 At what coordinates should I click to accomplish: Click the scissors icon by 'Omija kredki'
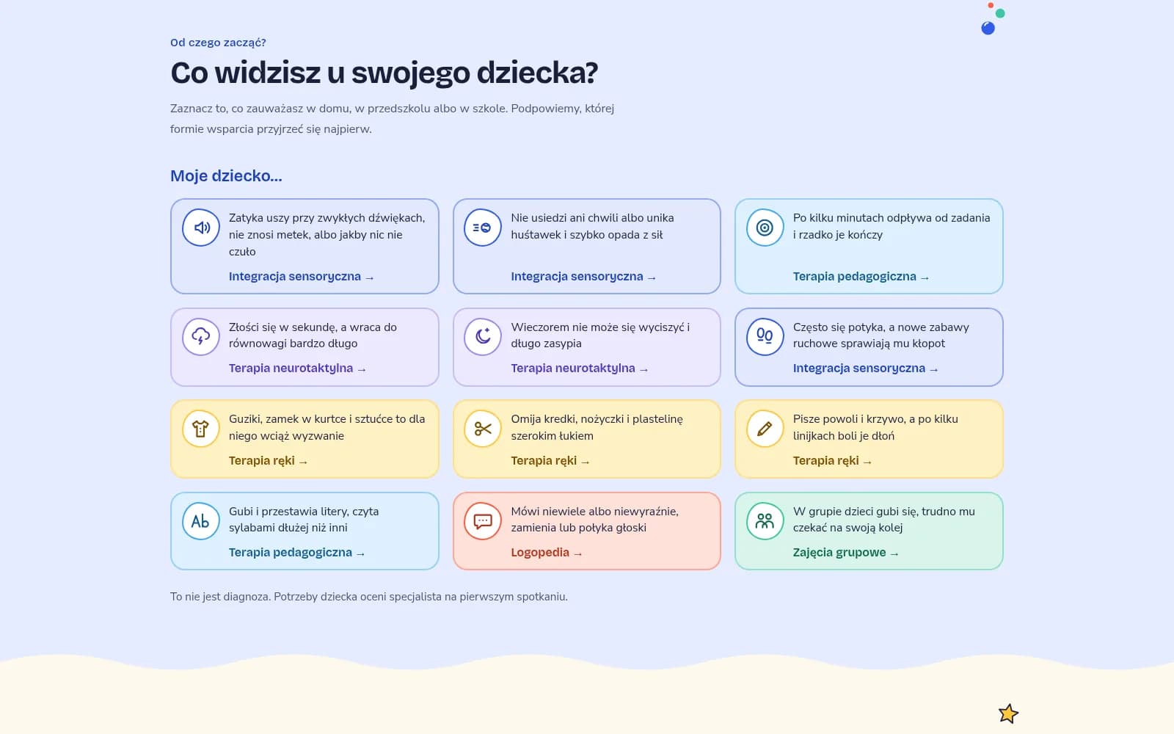click(483, 429)
